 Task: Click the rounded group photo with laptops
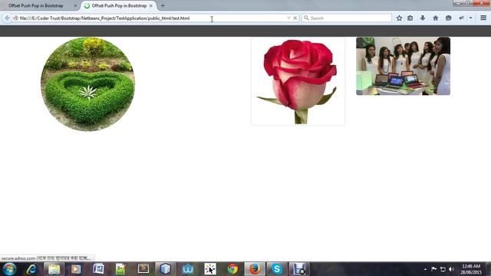point(403,66)
